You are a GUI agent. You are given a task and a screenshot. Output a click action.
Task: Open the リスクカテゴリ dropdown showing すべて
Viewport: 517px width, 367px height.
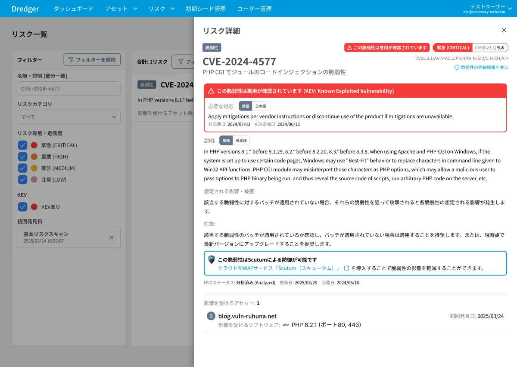69,117
